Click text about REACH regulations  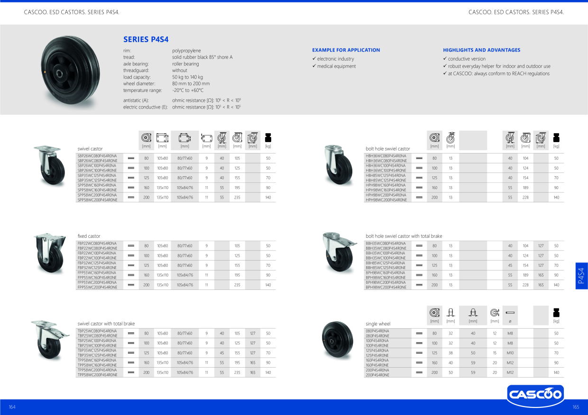[x=499, y=73]
